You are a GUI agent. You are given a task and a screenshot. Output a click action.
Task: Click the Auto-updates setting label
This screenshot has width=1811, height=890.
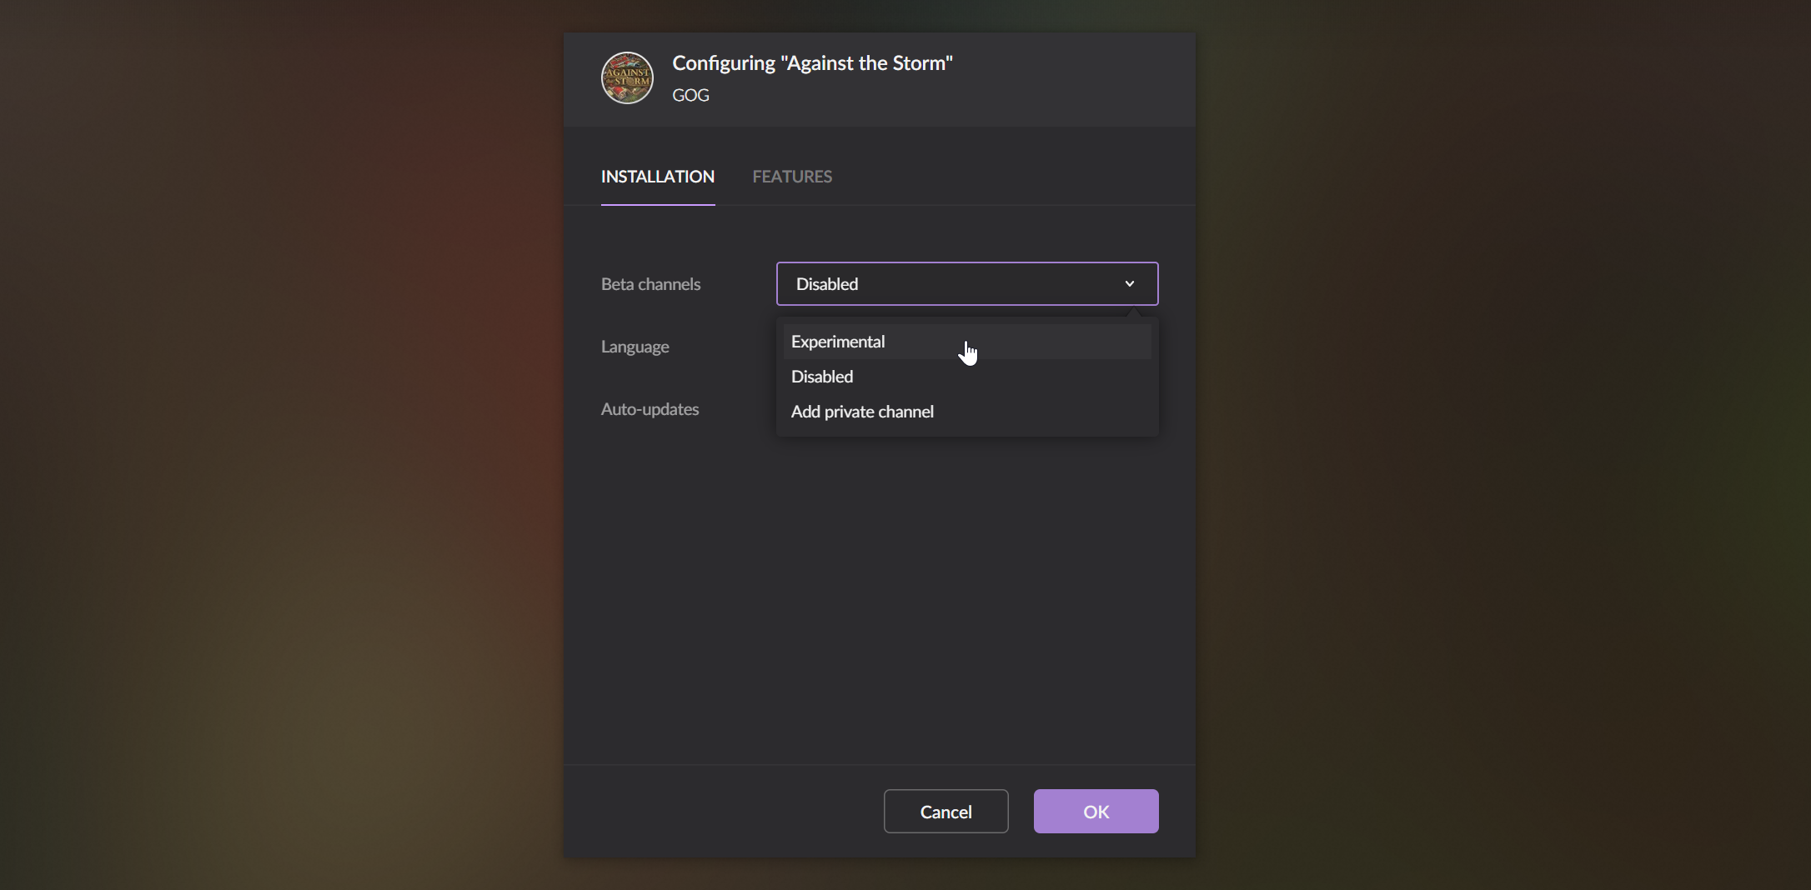click(650, 409)
